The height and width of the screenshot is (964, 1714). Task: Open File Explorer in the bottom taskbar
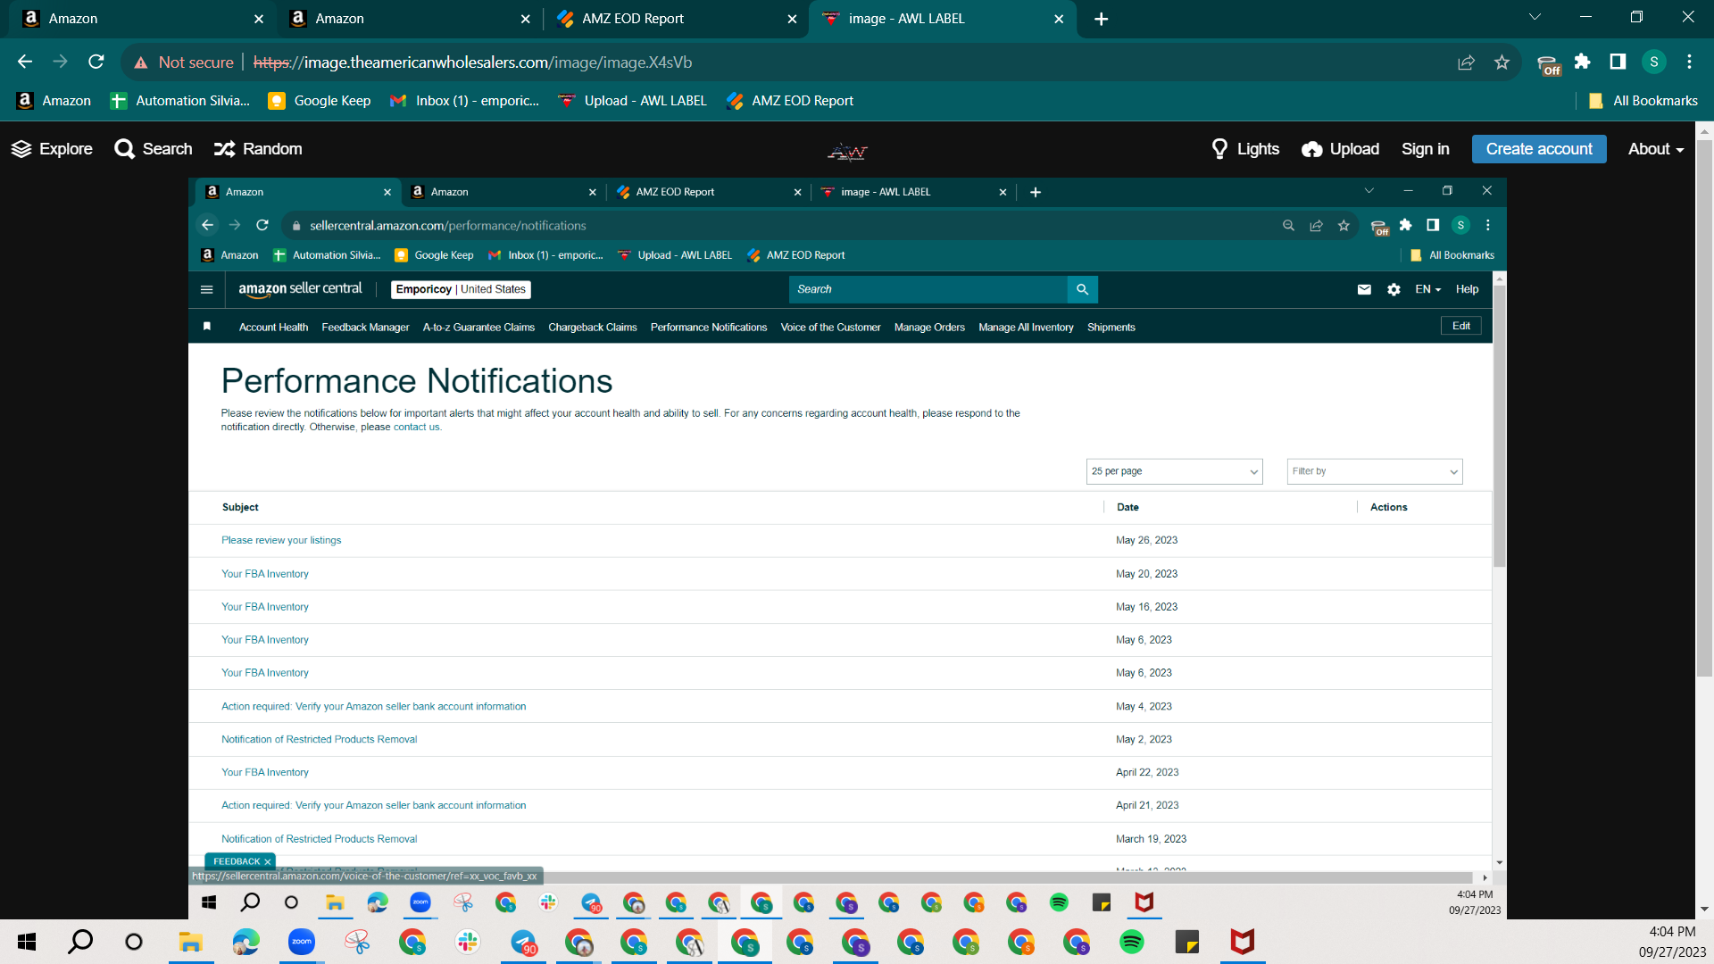(x=190, y=942)
